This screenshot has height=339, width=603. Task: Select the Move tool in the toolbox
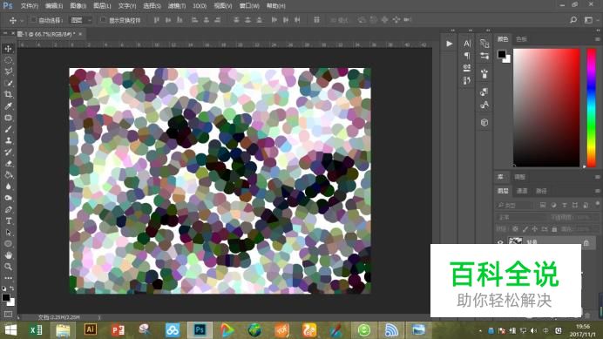pyautogui.click(x=8, y=49)
